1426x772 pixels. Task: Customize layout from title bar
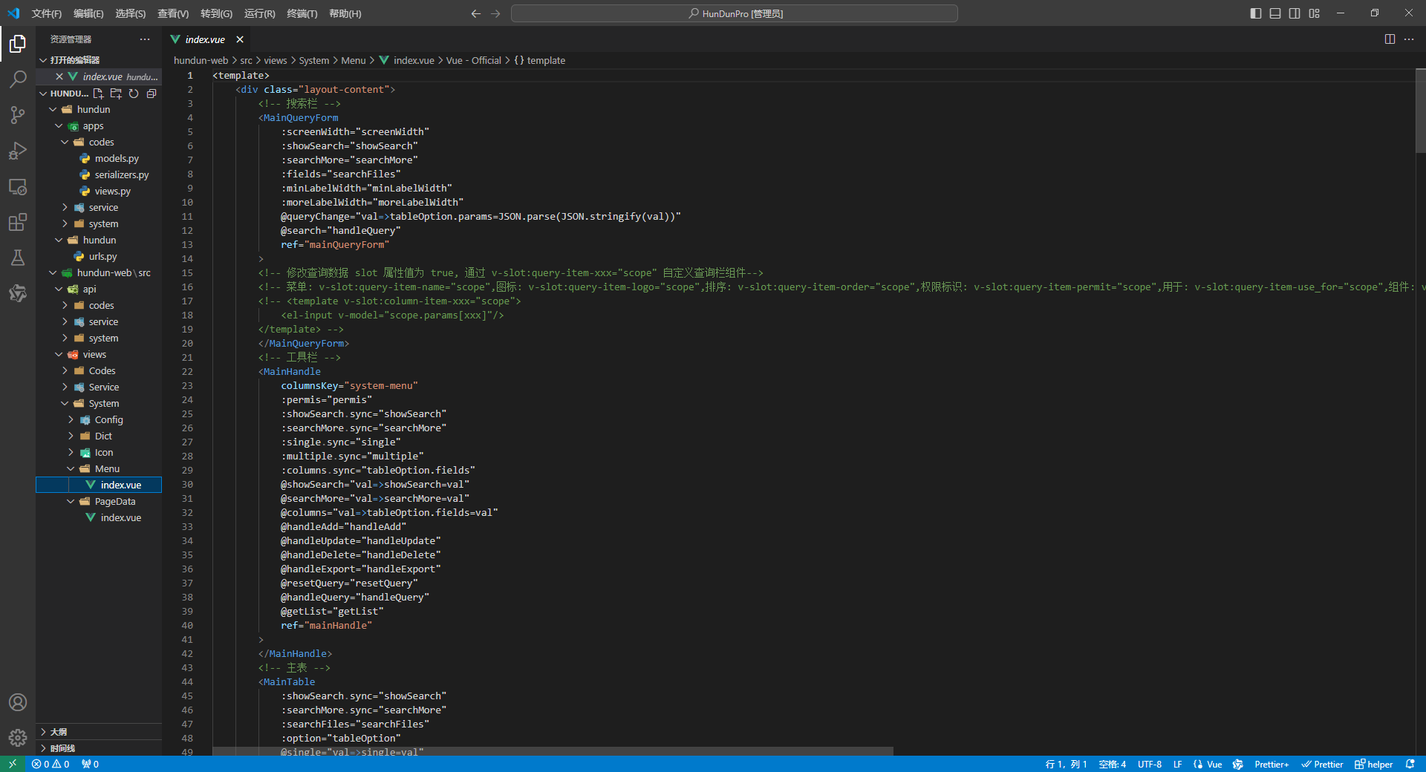tap(1314, 13)
